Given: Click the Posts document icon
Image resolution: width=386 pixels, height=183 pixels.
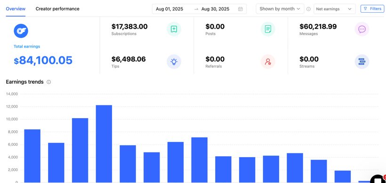Looking at the screenshot, I should click(x=268, y=29).
